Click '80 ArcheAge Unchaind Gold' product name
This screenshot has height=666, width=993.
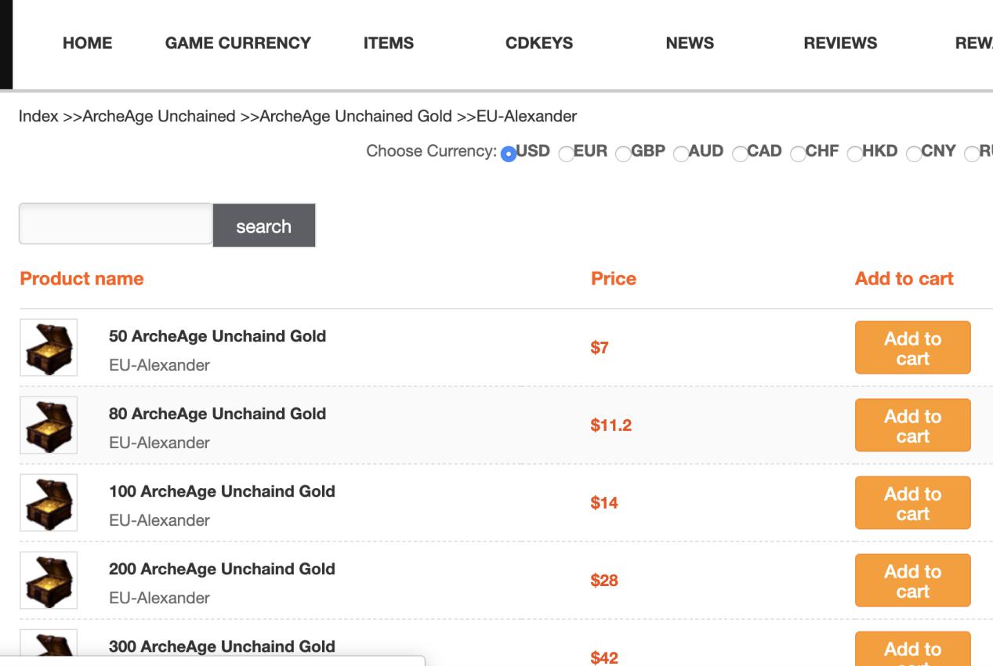(217, 414)
